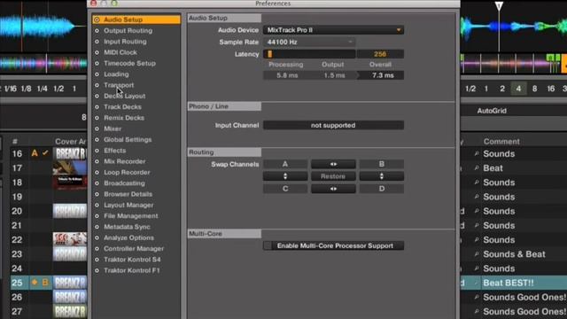Open the Sample Rate dropdown 44100 Hz

[309, 42]
